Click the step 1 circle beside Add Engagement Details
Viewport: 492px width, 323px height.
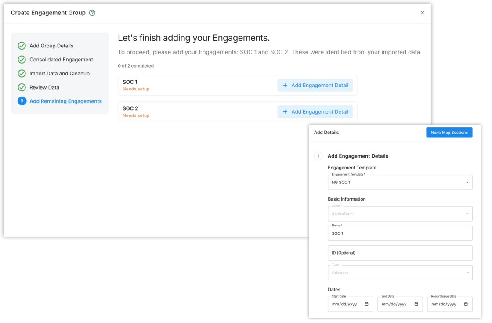click(318, 156)
